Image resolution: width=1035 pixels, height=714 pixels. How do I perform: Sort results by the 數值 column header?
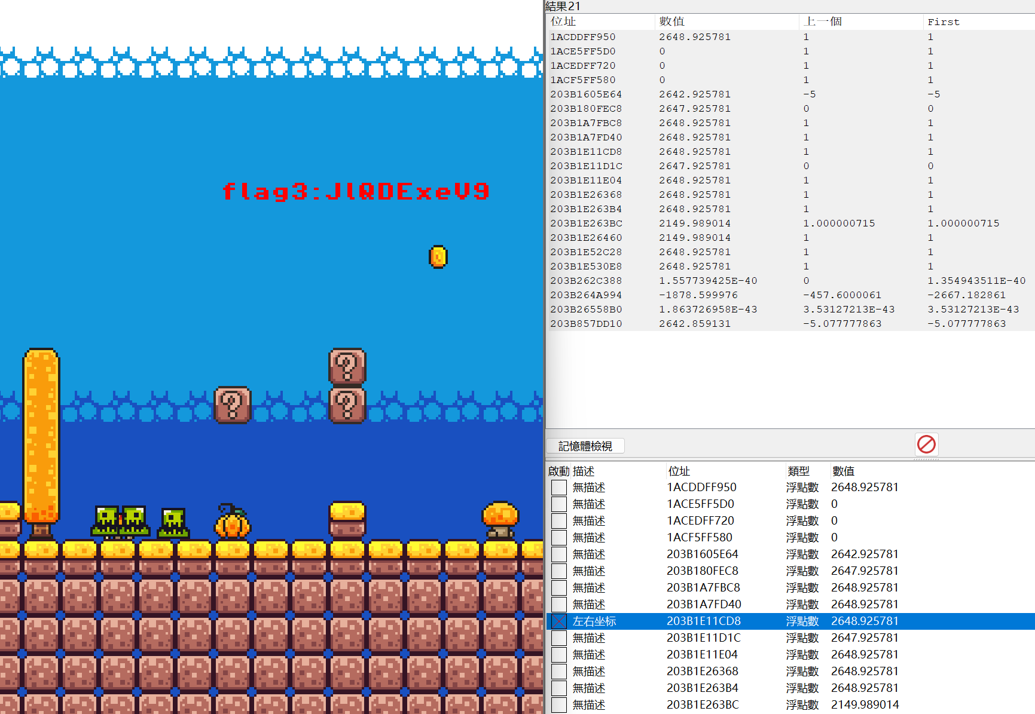tap(727, 22)
